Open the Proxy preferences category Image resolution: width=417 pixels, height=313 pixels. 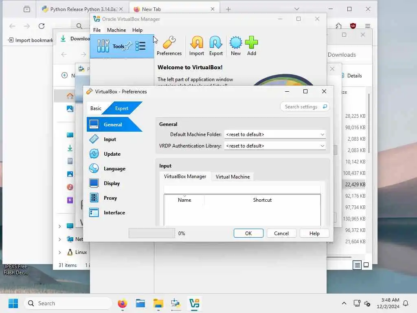click(x=110, y=198)
